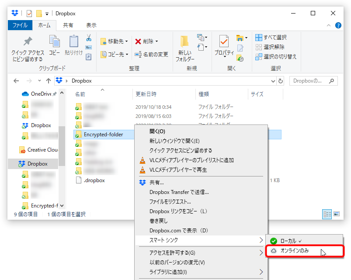Viewport: 351px width, 280px height.
Task: Open the Easy access dropdown in the New group
Action: pos(202,47)
